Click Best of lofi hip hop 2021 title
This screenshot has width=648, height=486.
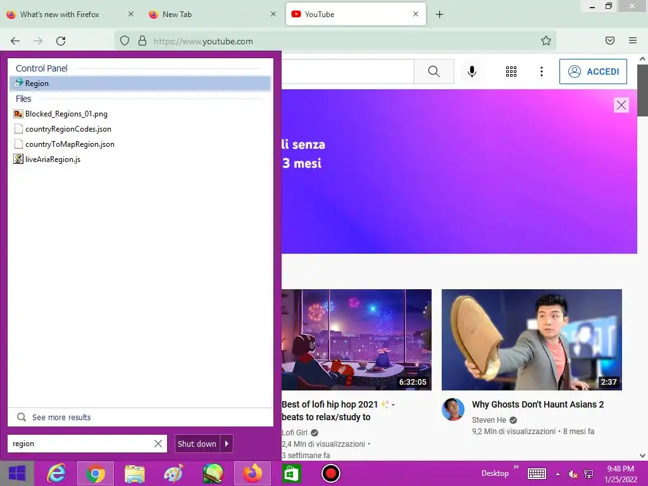(x=338, y=411)
